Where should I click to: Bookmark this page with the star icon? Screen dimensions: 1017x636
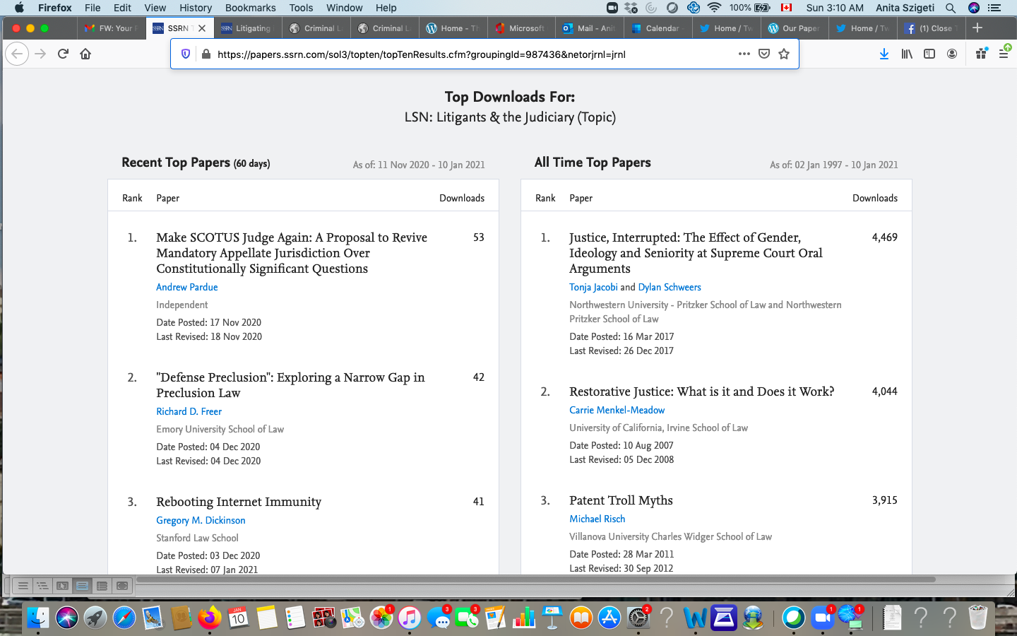[x=784, y=54]
